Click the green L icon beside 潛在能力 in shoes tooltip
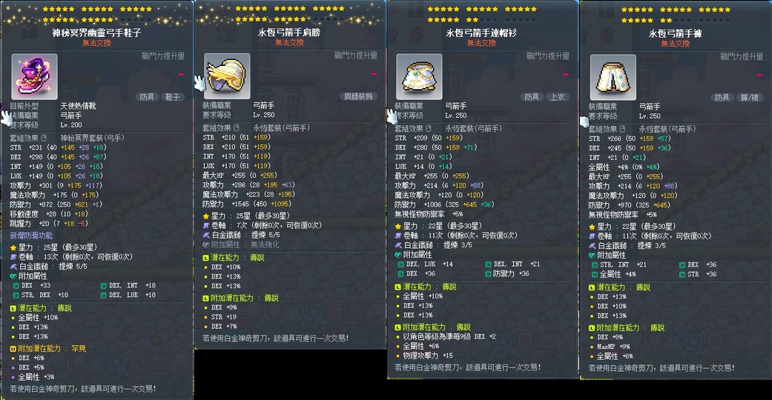The height and width of the screenshot is (400, 772). click(13, 308)
